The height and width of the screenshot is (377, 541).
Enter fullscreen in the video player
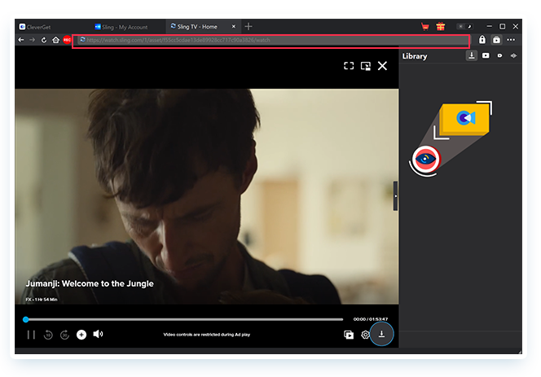tap(349, 66)
